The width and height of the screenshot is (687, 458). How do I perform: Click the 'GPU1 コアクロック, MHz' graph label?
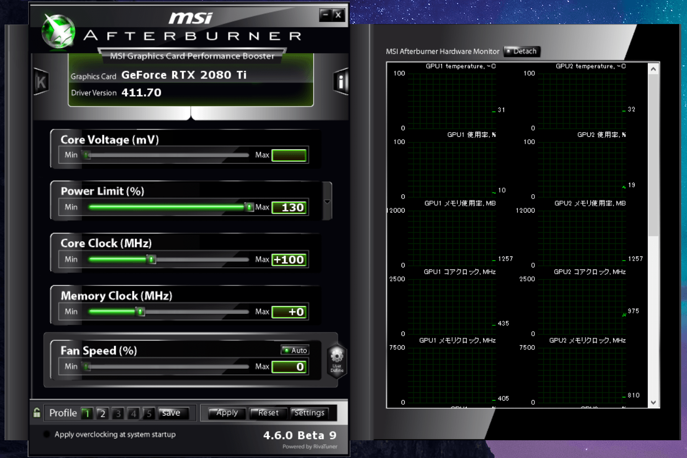[x=460, y=272]
